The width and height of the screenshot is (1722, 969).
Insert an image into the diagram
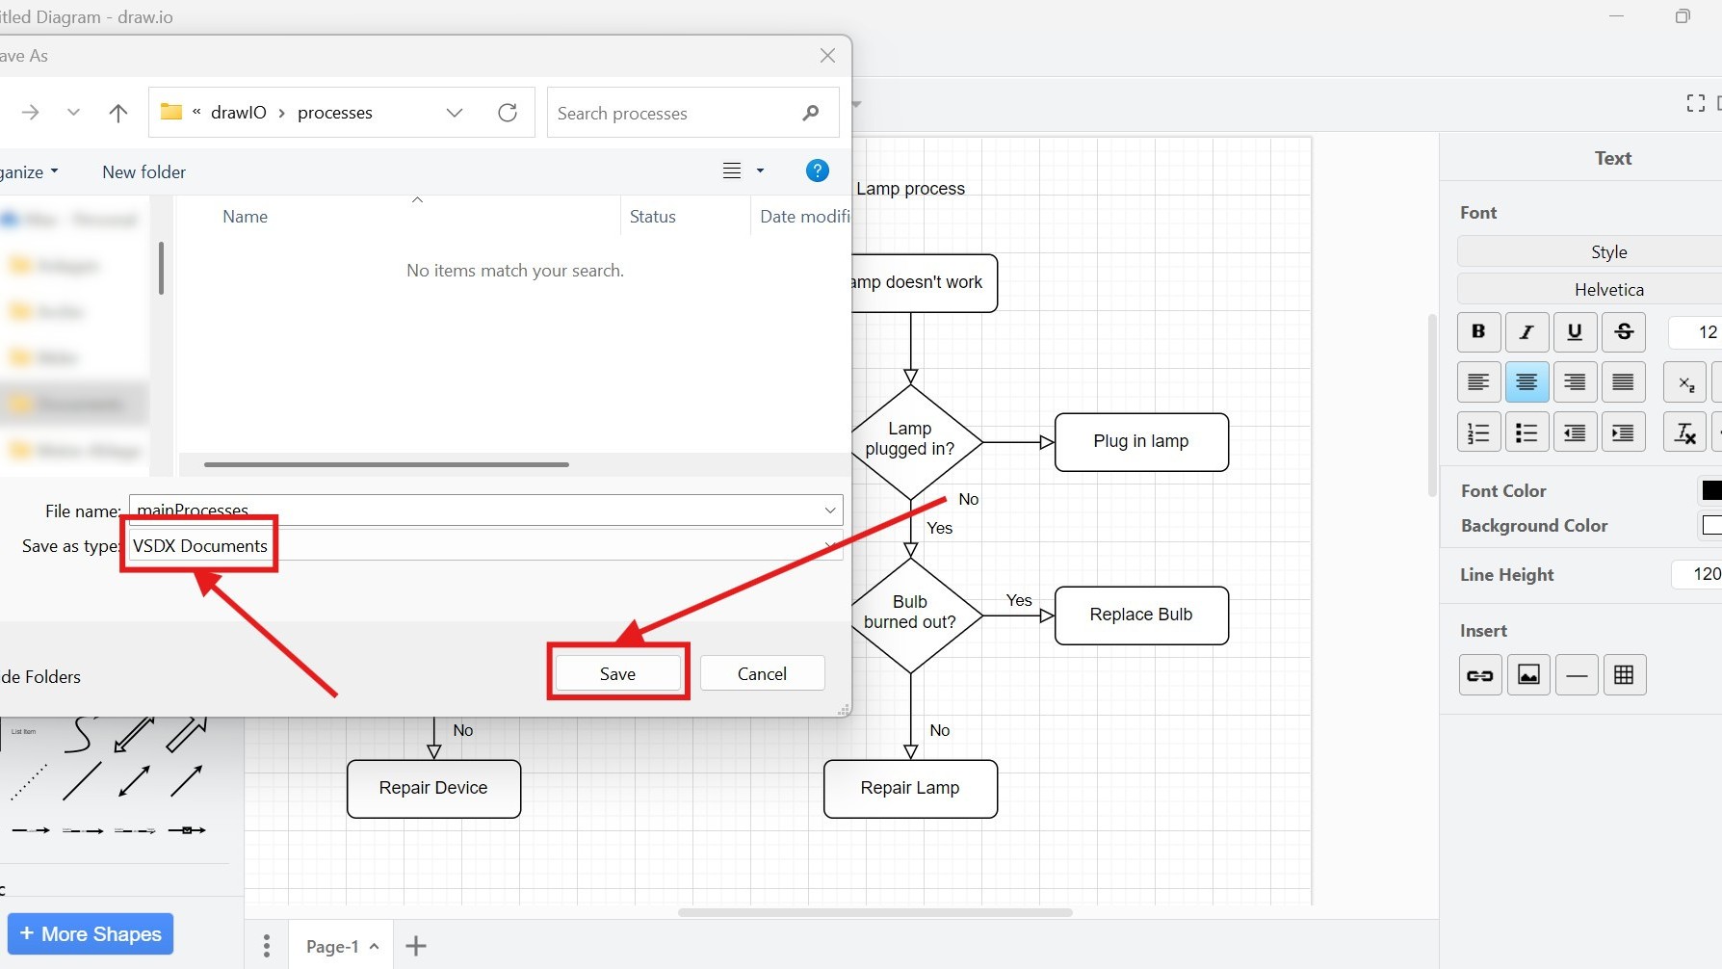click(1528, 674)
